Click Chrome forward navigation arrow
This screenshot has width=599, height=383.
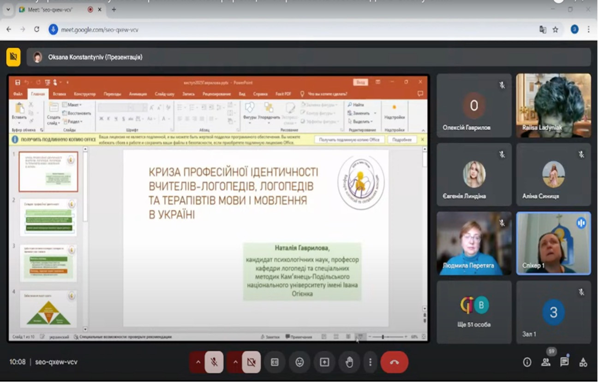23,29
